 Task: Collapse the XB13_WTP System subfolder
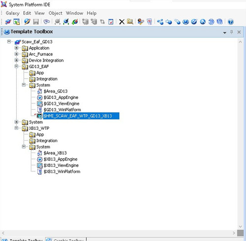[24, 147]
